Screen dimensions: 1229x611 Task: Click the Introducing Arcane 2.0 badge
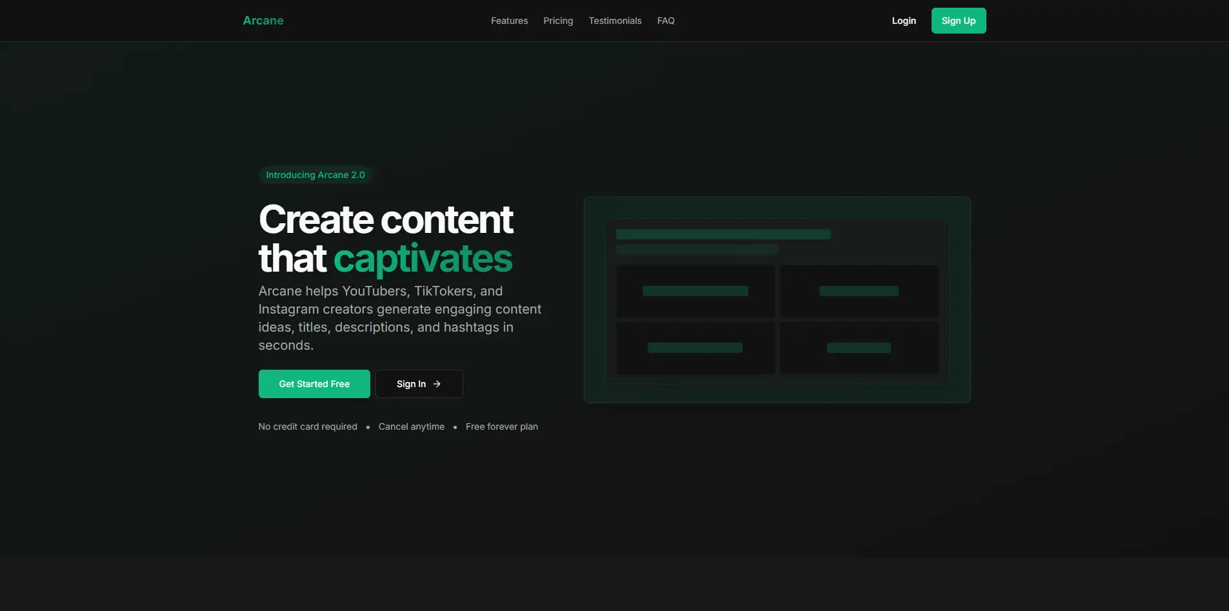pyautogui.click(x=315, y=175)
